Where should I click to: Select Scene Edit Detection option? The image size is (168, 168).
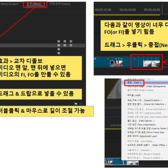(x=147, y=104)
